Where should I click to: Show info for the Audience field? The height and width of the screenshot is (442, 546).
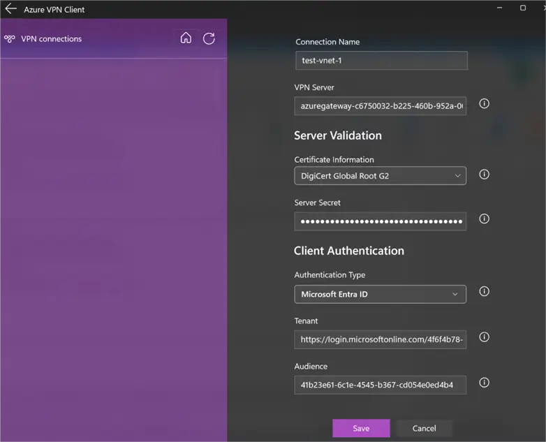pyautogui.click(x=484, y=383)
